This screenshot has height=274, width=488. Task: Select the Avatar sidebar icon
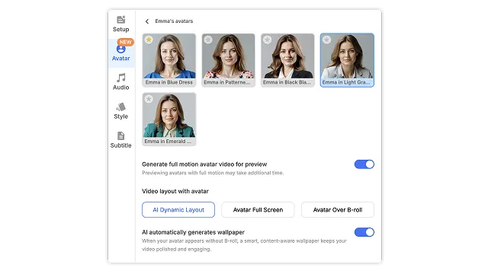pyautogui.click(x=120, y=49)
